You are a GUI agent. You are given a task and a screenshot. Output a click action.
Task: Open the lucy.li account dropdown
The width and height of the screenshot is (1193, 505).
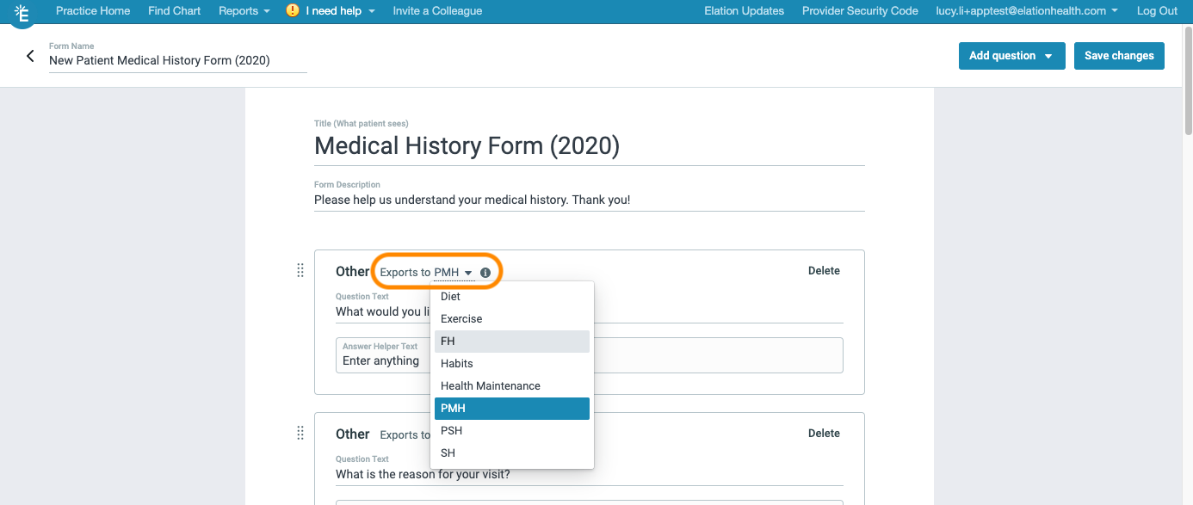click(1024, 10)
